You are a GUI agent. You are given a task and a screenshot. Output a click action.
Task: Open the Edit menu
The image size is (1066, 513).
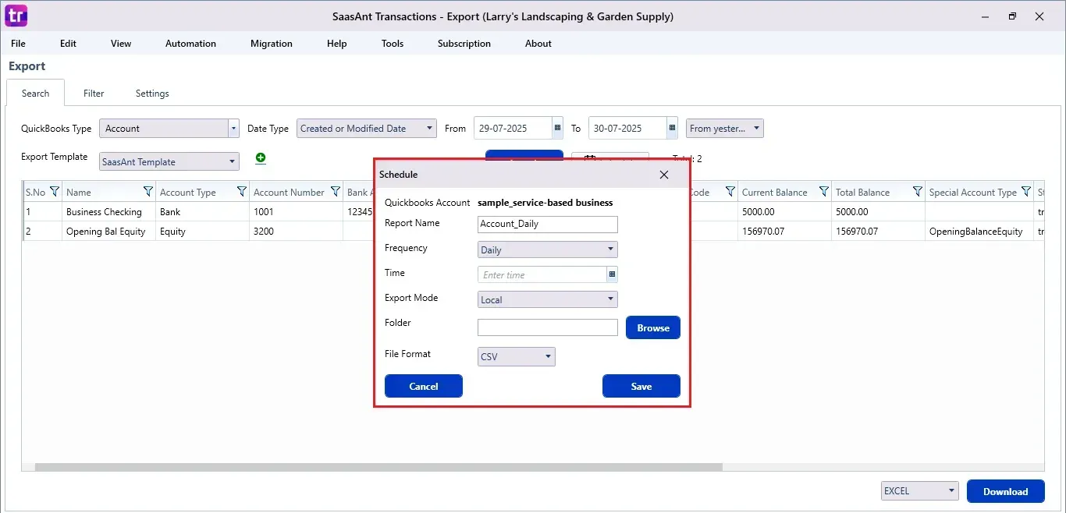click(x=69, y=44)
